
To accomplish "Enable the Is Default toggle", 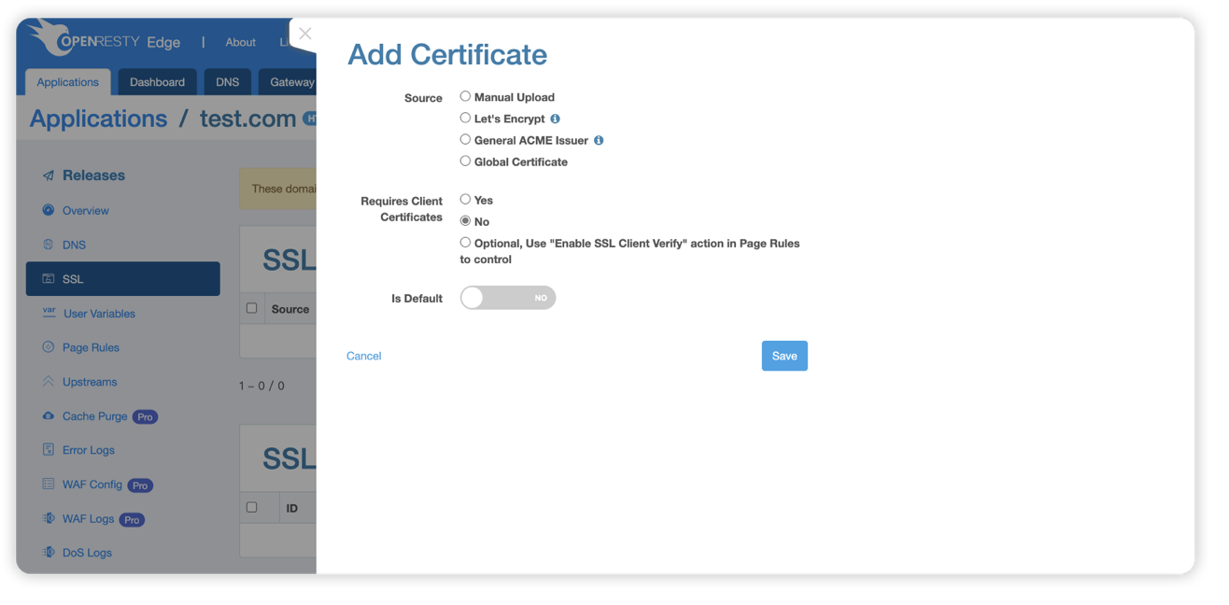I will (x=507, y=297).
